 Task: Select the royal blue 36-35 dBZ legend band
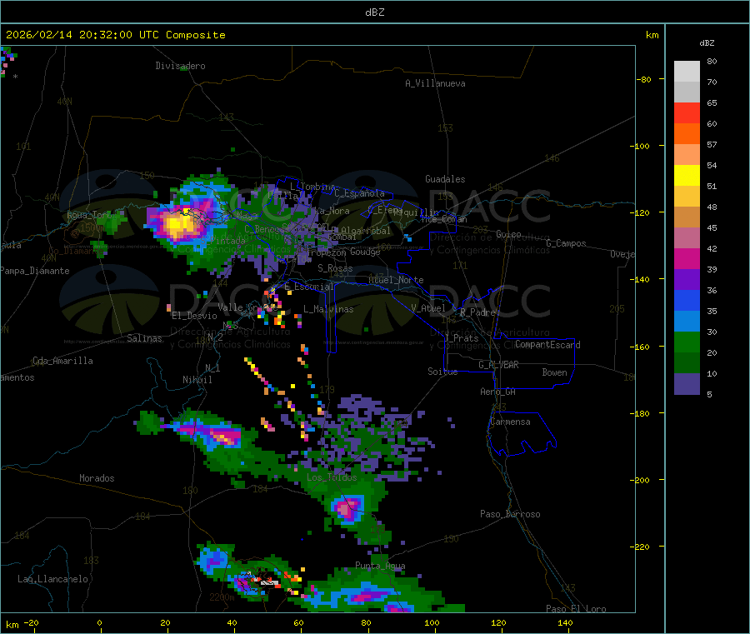click(687, 300)
